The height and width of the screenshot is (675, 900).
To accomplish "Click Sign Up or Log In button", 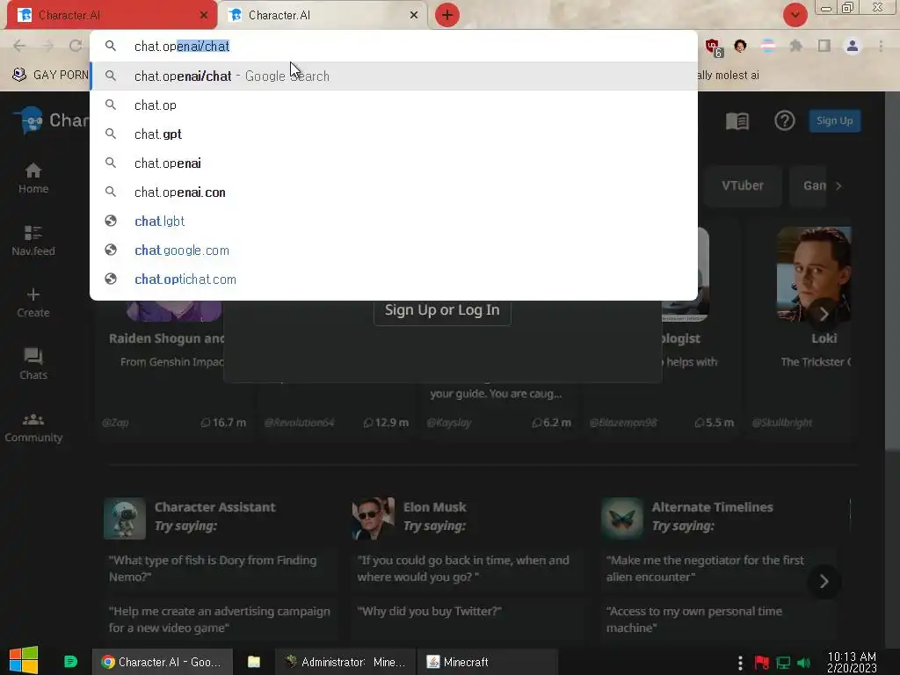I will coord(442,310).
